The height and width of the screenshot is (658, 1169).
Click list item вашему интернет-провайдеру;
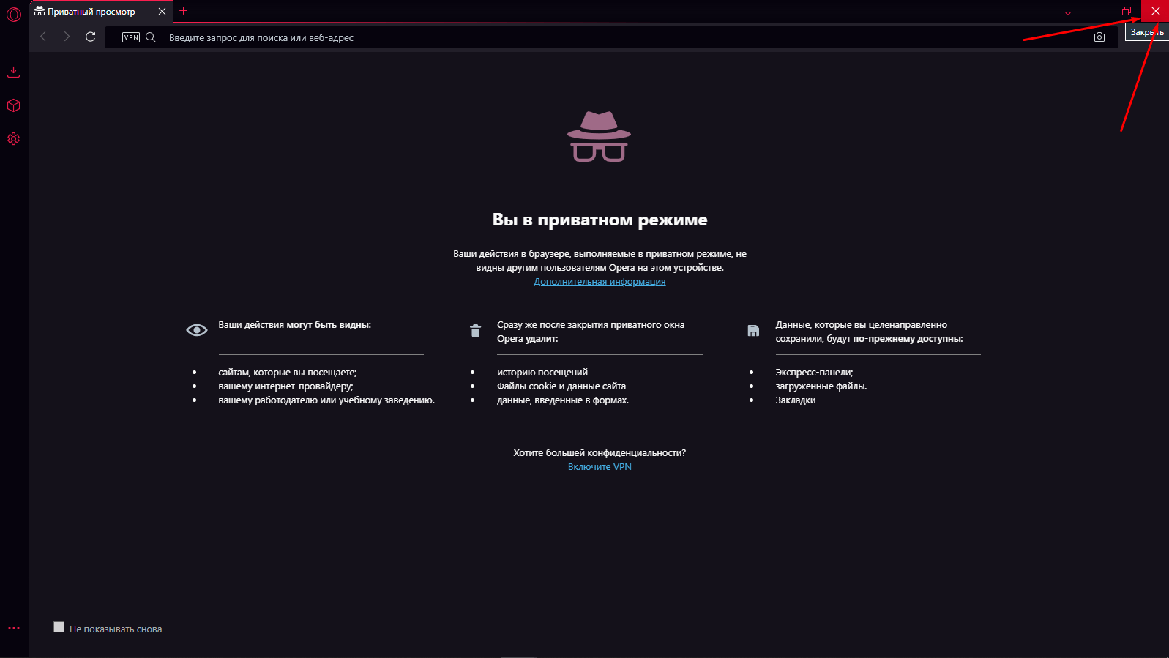[285, 386]
